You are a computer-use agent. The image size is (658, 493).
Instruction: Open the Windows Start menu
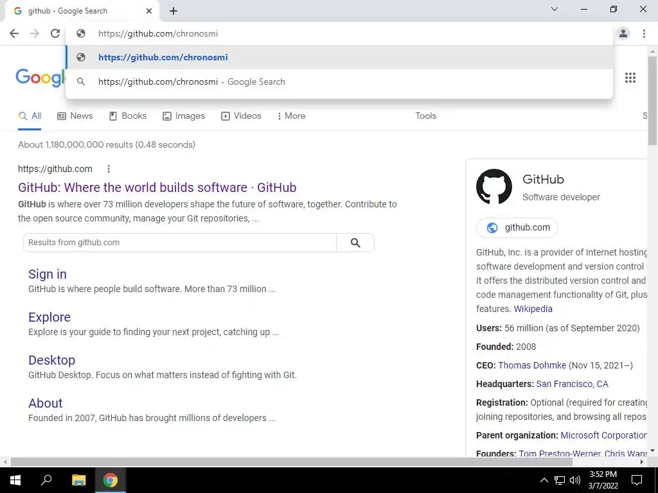pos(15,480)
